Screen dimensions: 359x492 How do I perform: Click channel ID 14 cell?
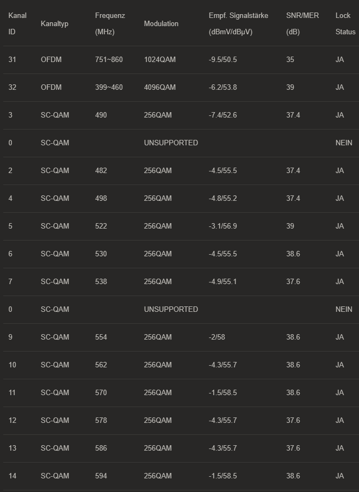pos(12,476)
